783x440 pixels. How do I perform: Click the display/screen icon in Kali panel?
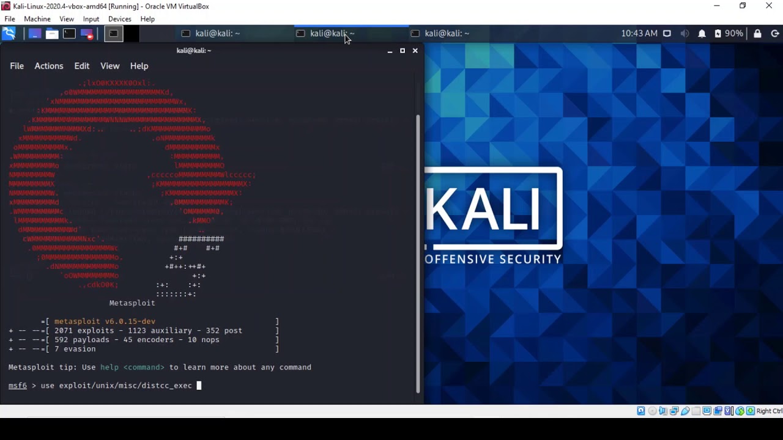click(x=667, y=34)
